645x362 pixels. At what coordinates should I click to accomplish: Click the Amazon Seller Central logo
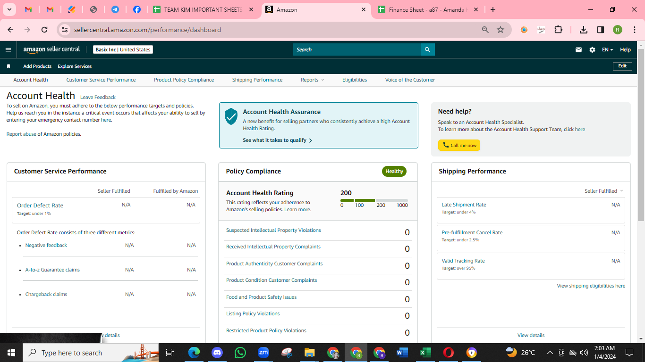[51, 49]
